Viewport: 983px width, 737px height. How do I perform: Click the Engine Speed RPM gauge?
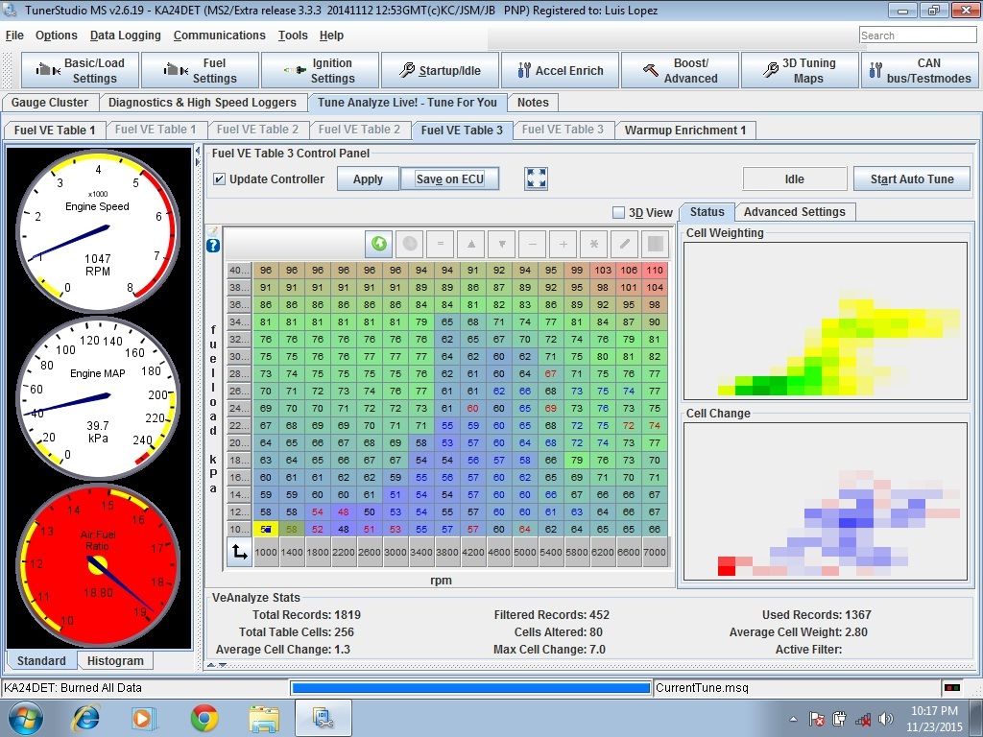coord(98,230)
